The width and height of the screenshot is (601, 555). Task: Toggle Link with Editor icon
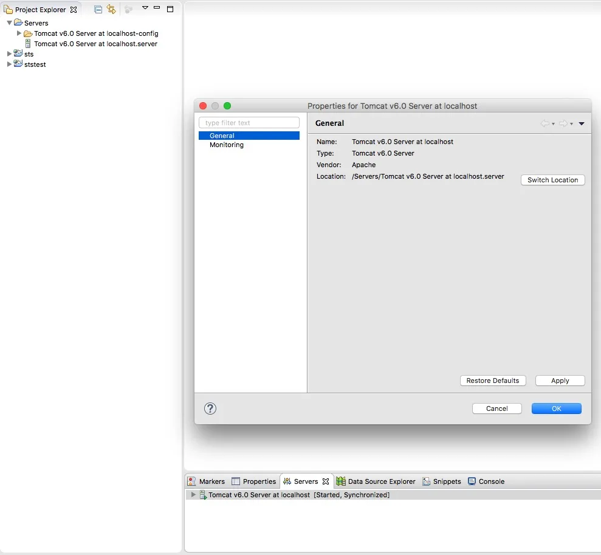click(x=111, y=9)
